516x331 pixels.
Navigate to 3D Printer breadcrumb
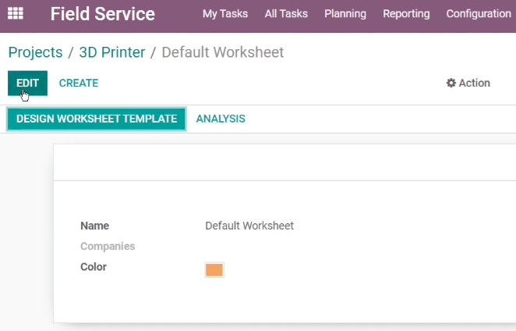click(112, 52)
